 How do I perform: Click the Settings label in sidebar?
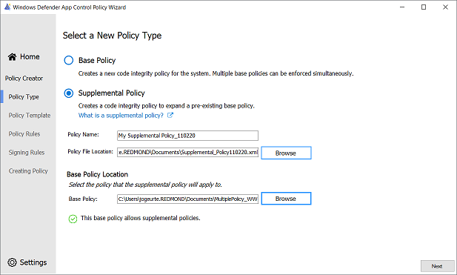point(33,262)
